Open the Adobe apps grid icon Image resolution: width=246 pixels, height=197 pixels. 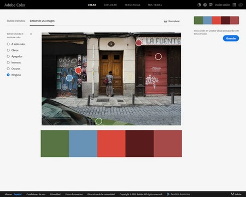tap(235, 5)
